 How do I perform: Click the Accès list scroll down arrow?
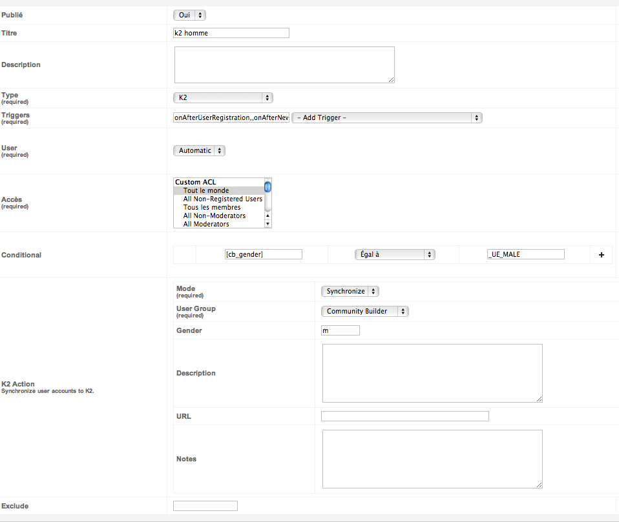pos(268,224)
